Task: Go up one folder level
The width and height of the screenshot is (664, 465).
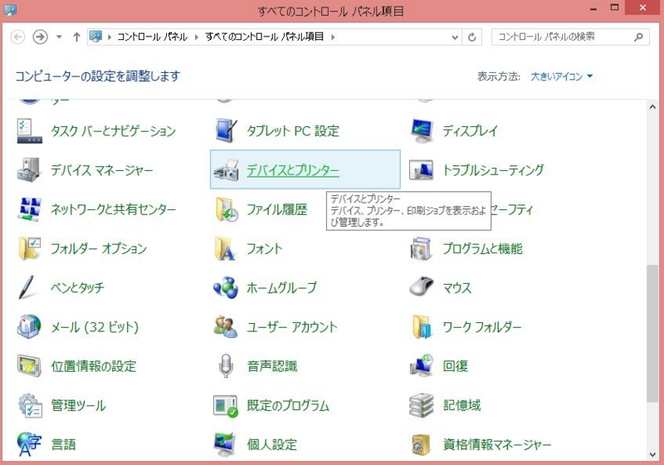Action: (76, 37)
